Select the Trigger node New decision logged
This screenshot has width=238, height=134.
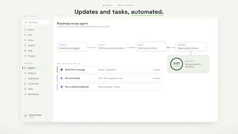pyautogui.click(x=72, y=47)
